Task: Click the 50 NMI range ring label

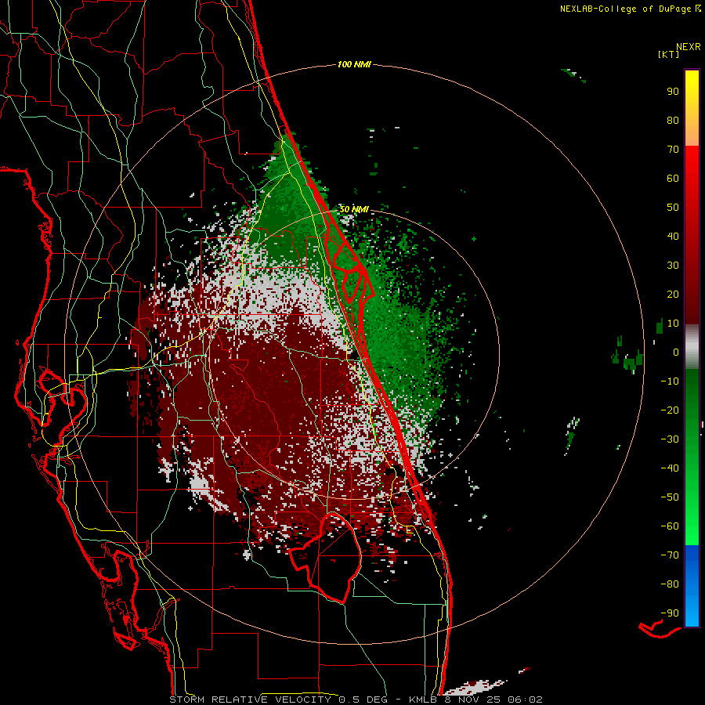Action: pyautogui.click(x=353, y=209)
